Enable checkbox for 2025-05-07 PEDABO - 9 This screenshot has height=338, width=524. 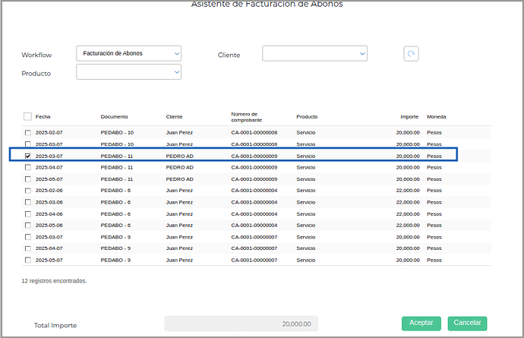(x=28, y=260)
